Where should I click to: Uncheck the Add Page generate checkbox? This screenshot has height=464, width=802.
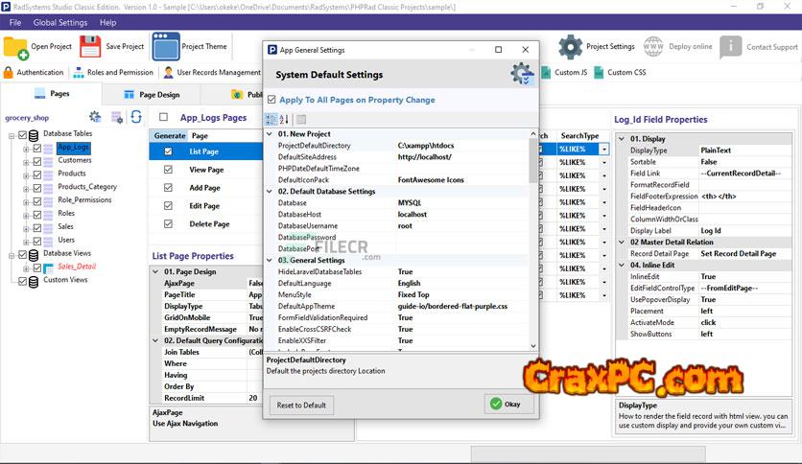coord(168,188)
